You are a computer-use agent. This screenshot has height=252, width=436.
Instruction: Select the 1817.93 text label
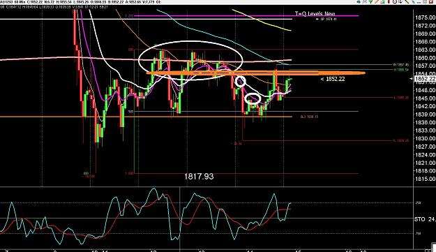click(199, 177)
